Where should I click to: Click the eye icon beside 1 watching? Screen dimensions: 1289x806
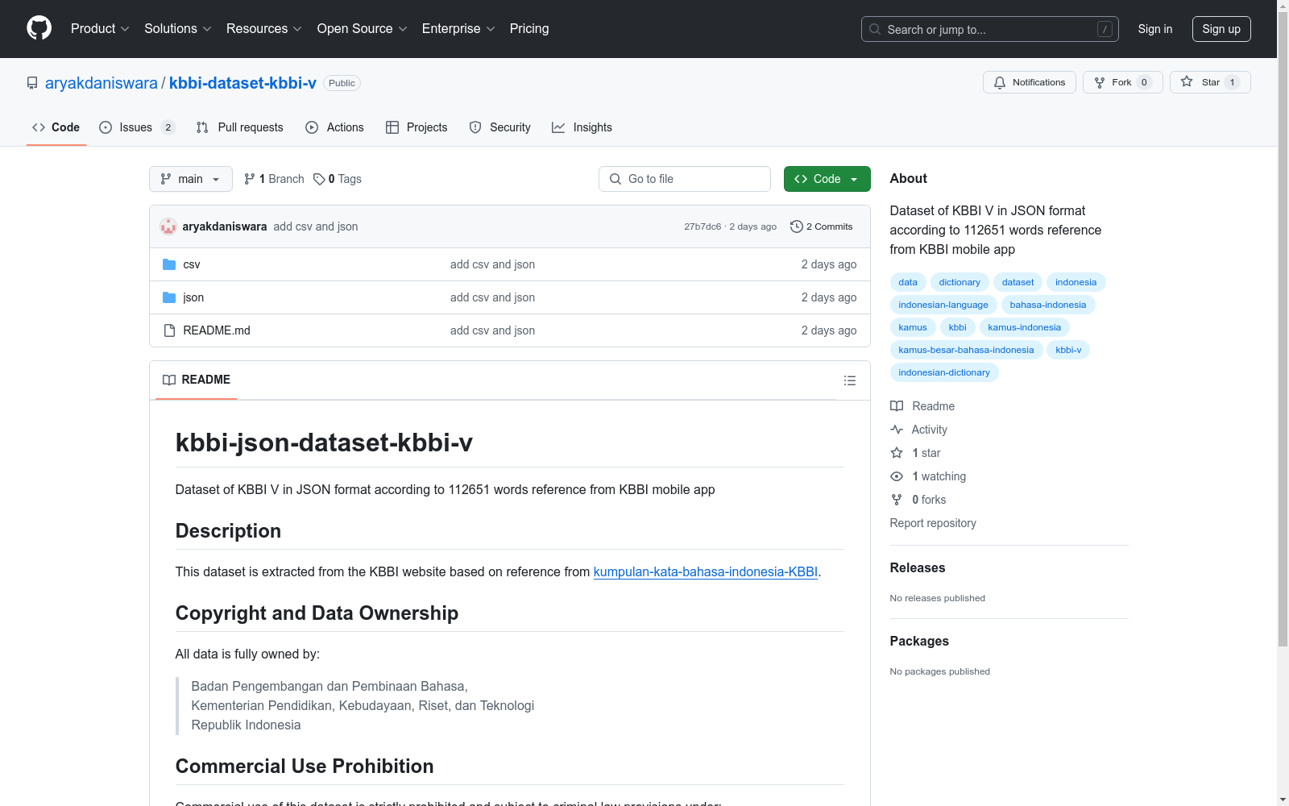(x=897, y=476)
